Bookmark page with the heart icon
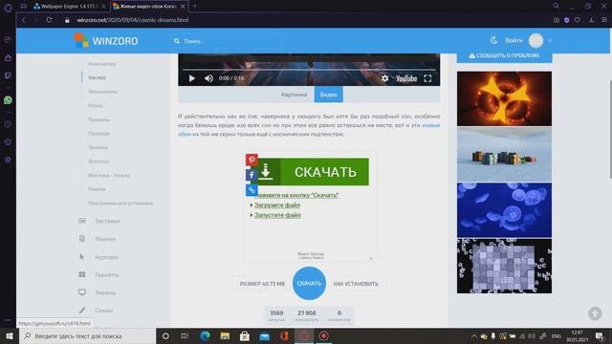 [x=578, y=20]
